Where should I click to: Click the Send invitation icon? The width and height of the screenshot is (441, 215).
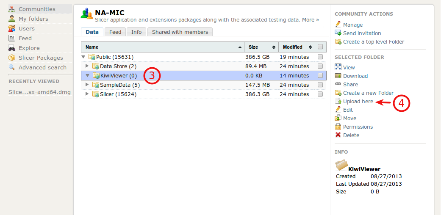click(x=338, y=33)
